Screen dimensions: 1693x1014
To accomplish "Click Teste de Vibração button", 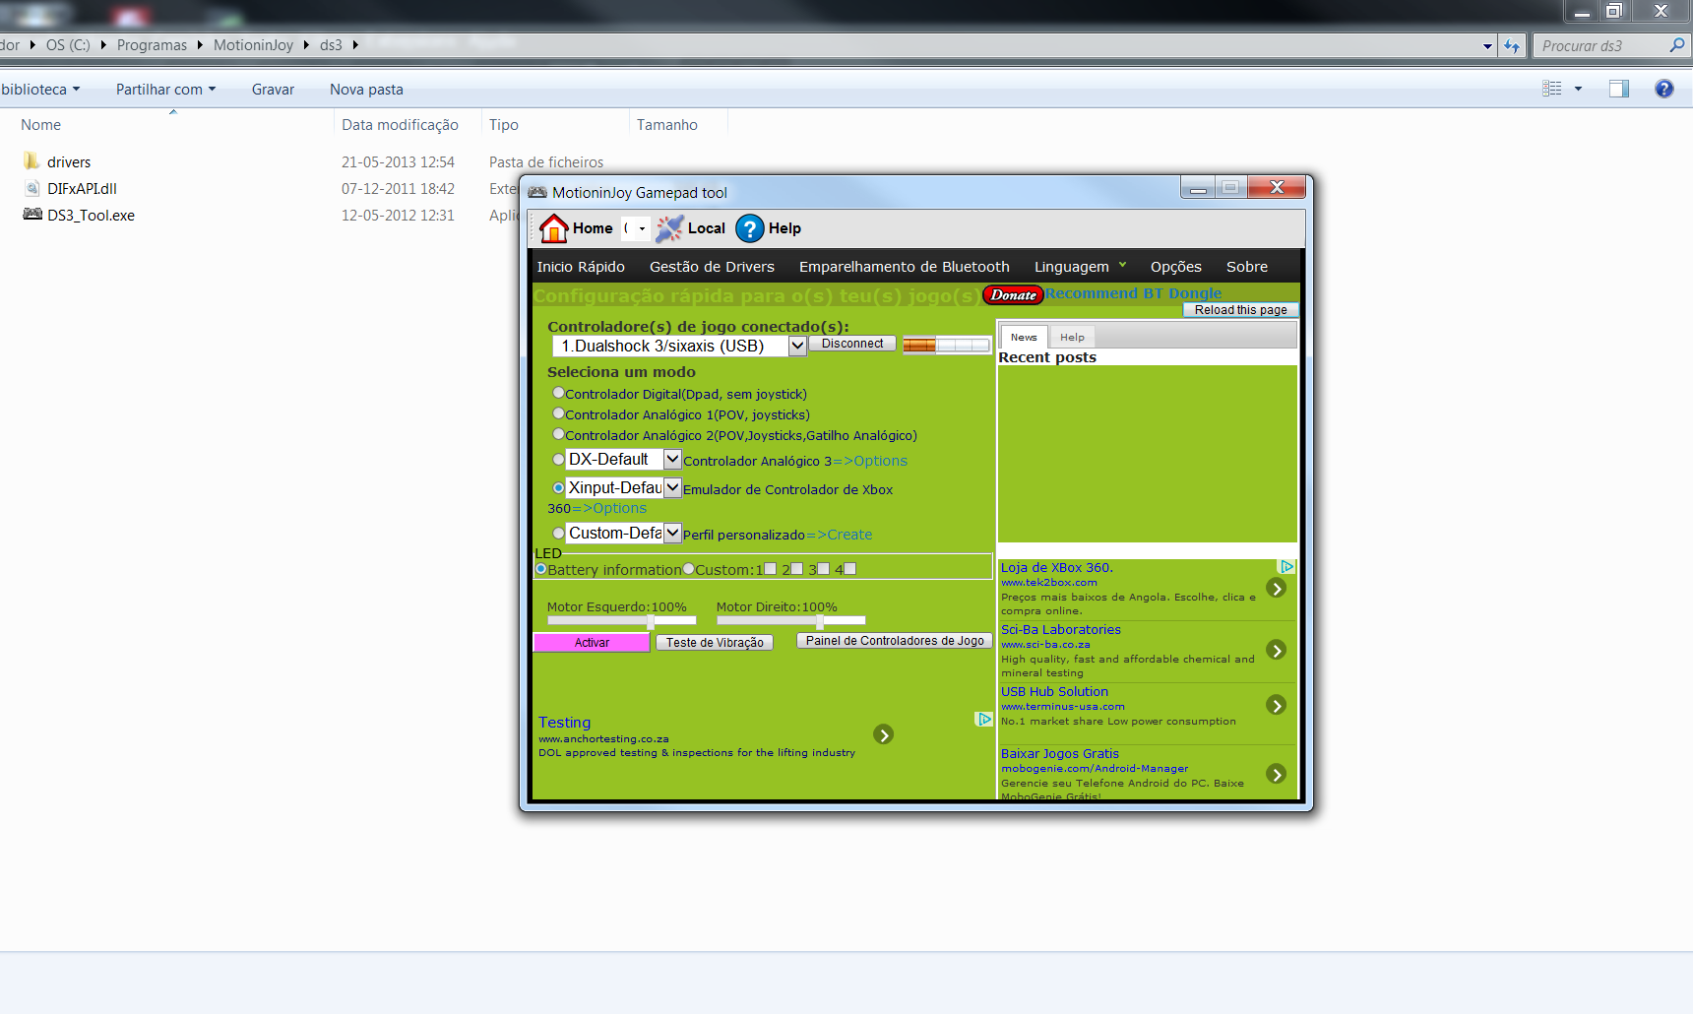I will click(715, 642).
